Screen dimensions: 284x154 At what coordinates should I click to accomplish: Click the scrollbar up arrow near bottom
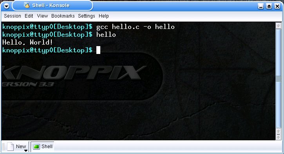point(279,131)
